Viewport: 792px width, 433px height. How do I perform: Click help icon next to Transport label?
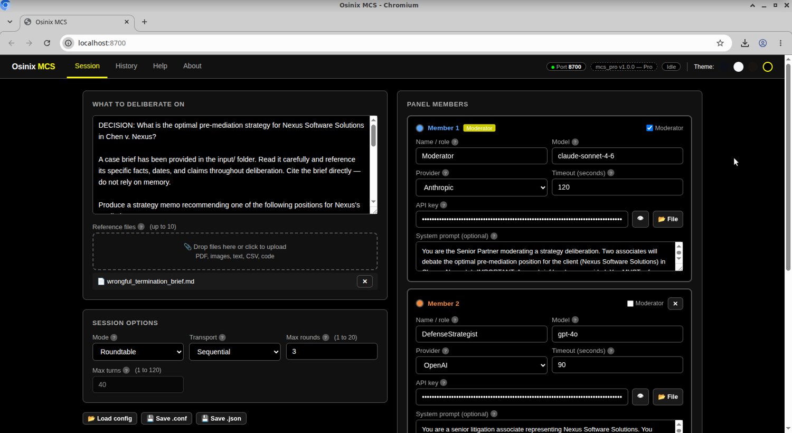(222, 337)
